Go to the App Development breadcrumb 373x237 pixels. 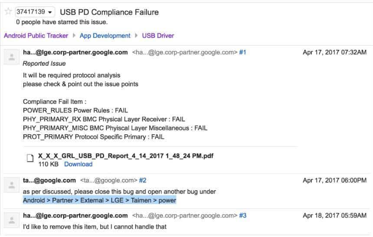click(105, 36)
